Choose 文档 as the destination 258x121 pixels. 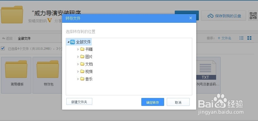coord(89,64)
